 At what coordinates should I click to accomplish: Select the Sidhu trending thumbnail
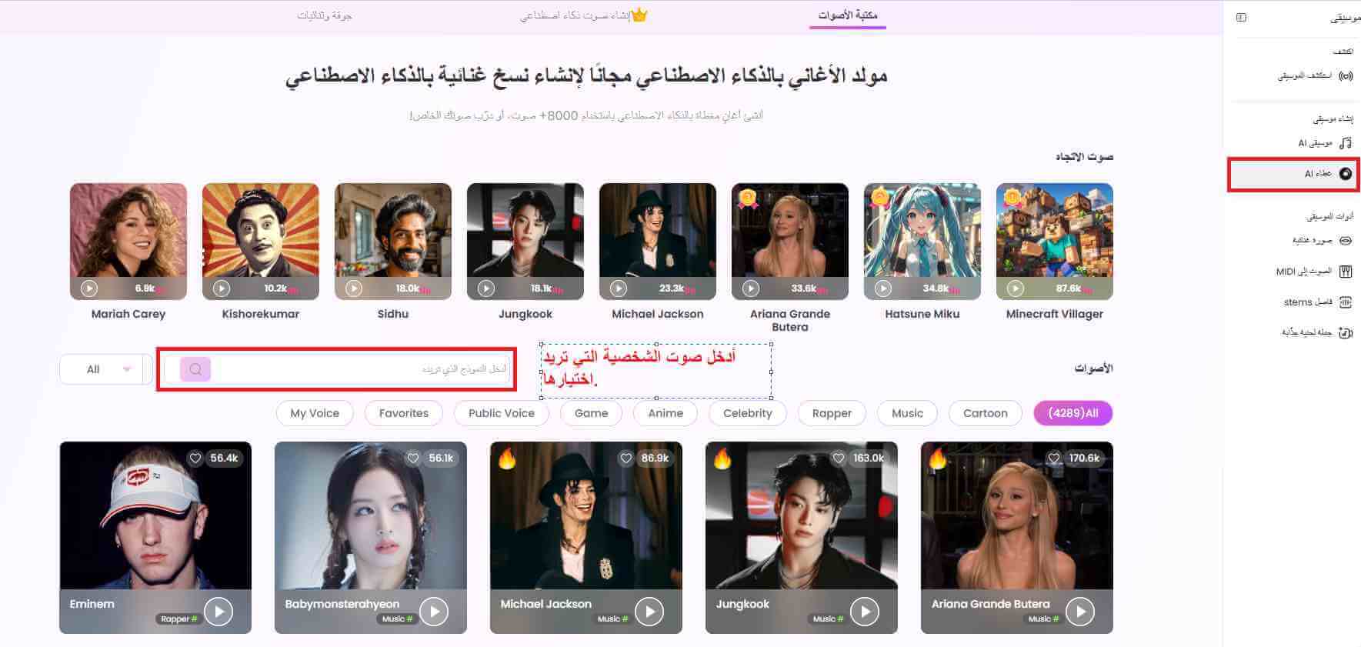coord(393,242)
